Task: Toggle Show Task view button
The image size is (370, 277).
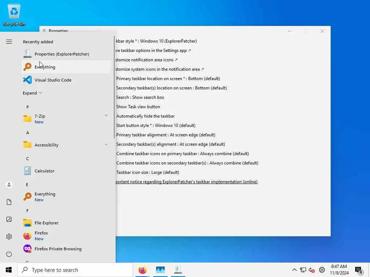Action: coord(138,107)
